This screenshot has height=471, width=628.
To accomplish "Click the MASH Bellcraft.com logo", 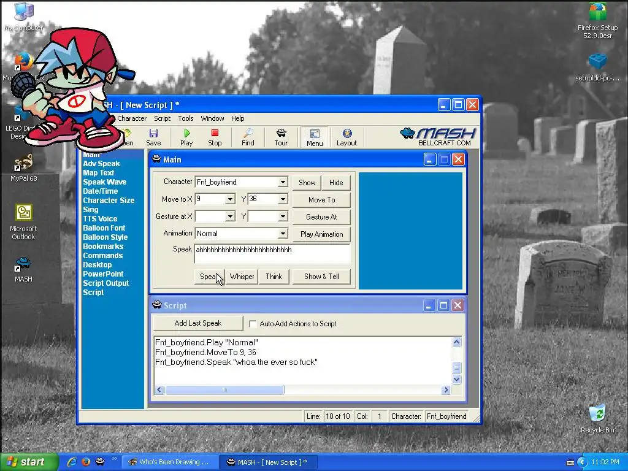I will pos(438,137).
